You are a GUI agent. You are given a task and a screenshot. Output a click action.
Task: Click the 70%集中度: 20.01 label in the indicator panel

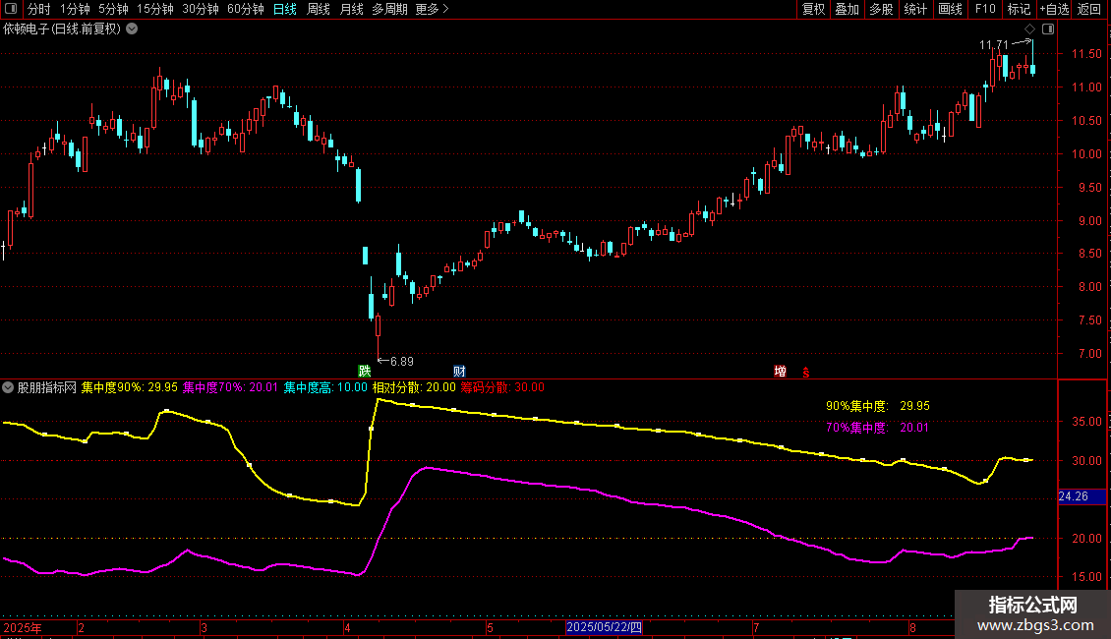pos(878,428)
